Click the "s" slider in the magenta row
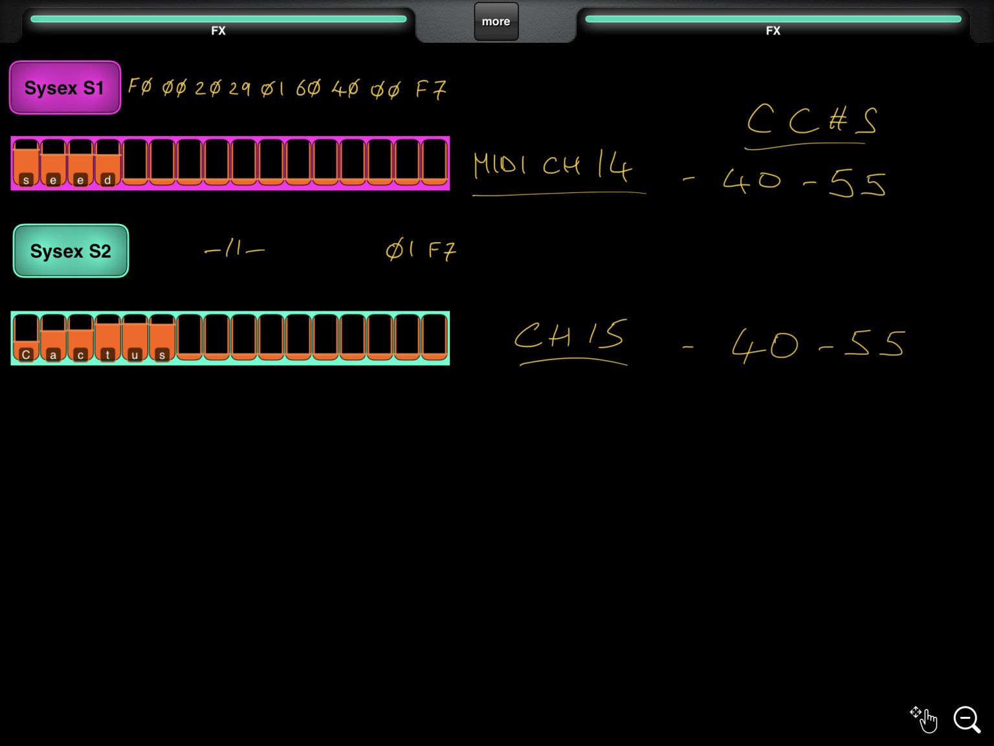The height and width of the screenshot is (746, 994). pos(26,163)
